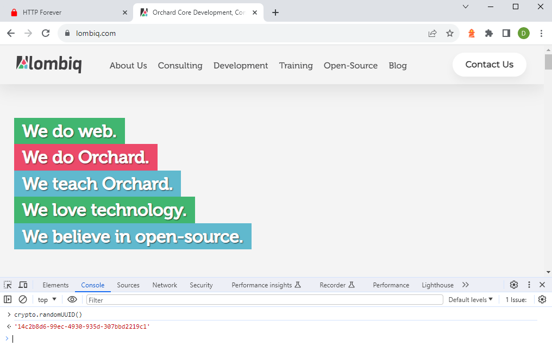552x352 pixels.
Task: Click the Lombiq logo
Action: [49, 64]
